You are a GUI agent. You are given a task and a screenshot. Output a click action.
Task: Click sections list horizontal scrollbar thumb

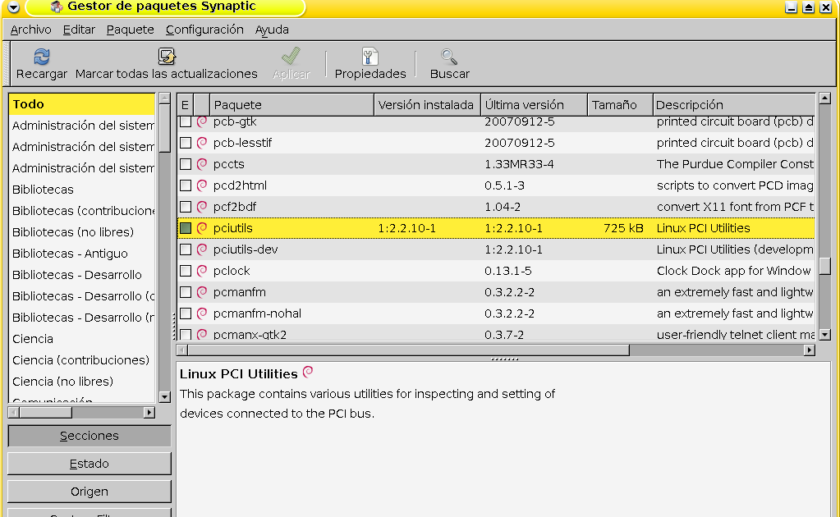[x=46, y=413]
